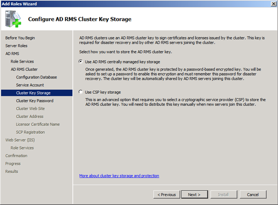The image size is (278, 205).
Task: Click the 'AD RMS clusters use an' intro paragraph
Action: (x=172, y=40)
